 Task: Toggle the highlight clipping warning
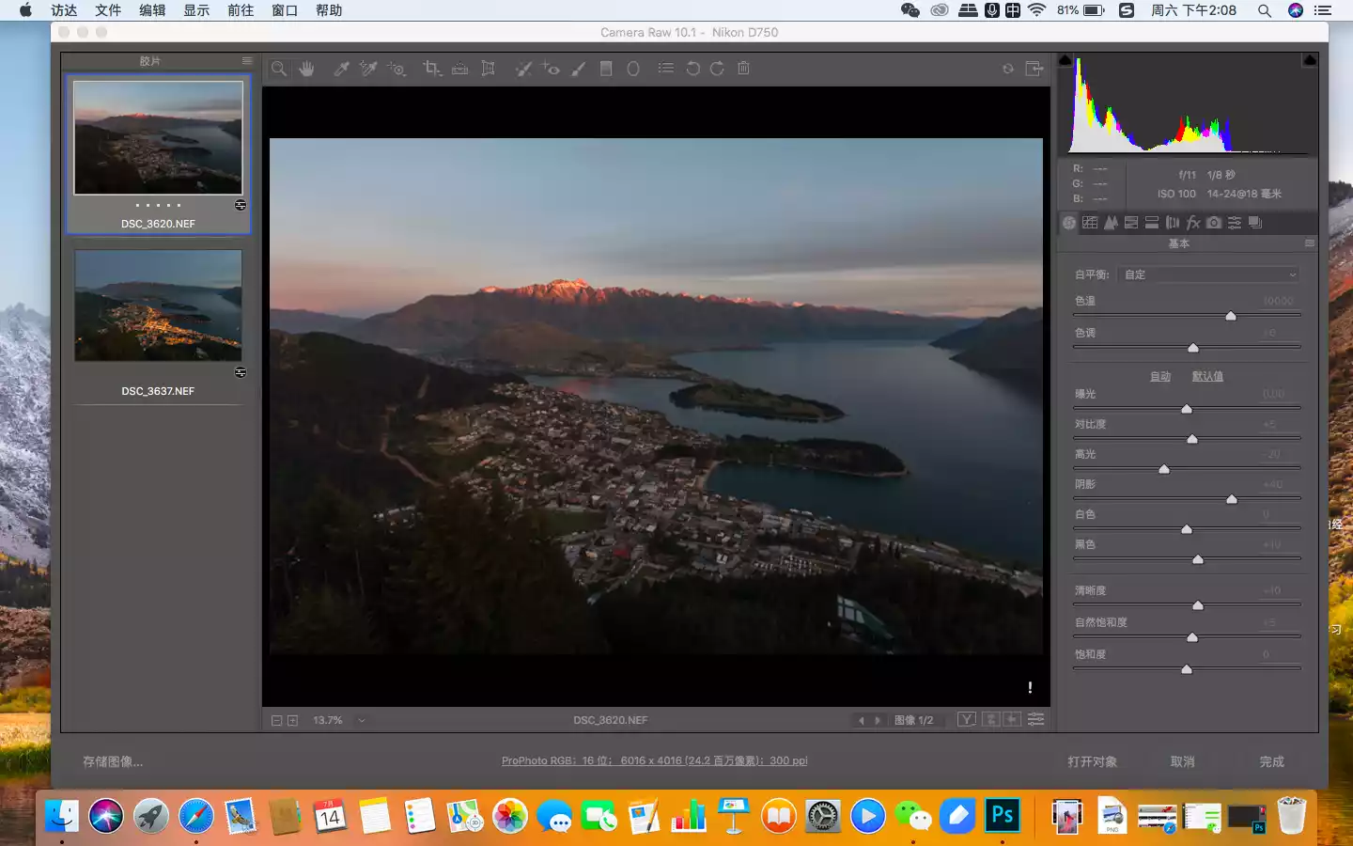click(1309, 60)
